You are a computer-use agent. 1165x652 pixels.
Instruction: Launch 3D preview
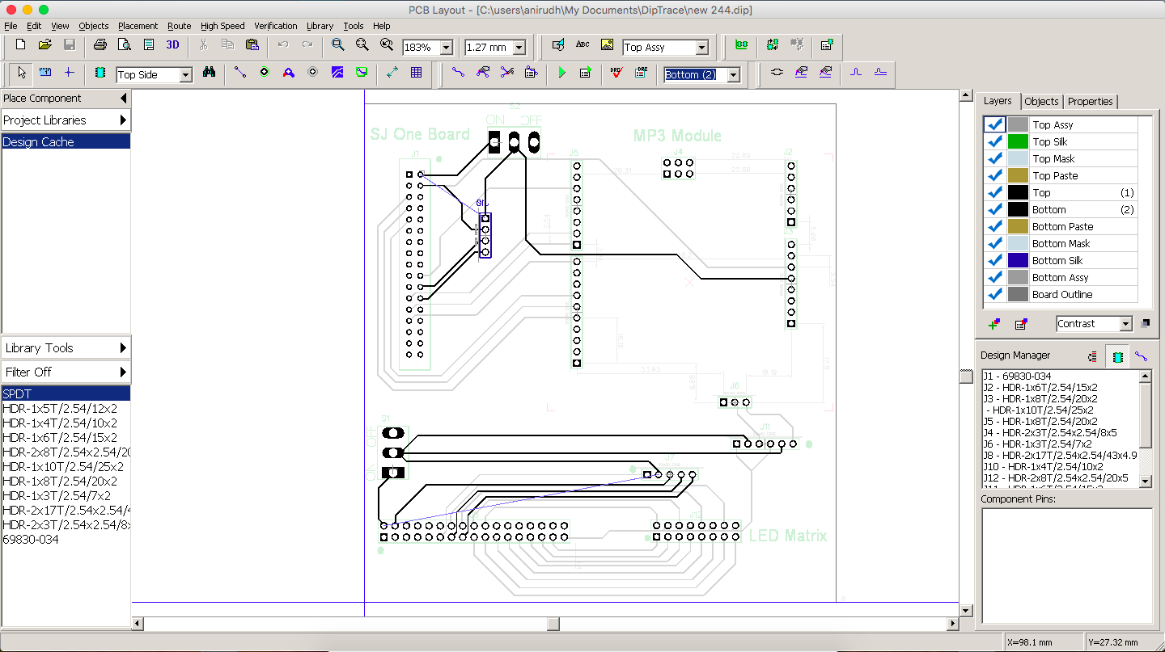tap(173, 45)
